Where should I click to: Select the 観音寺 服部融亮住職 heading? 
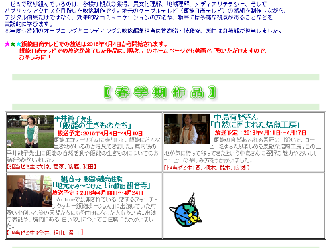point(91,178)
